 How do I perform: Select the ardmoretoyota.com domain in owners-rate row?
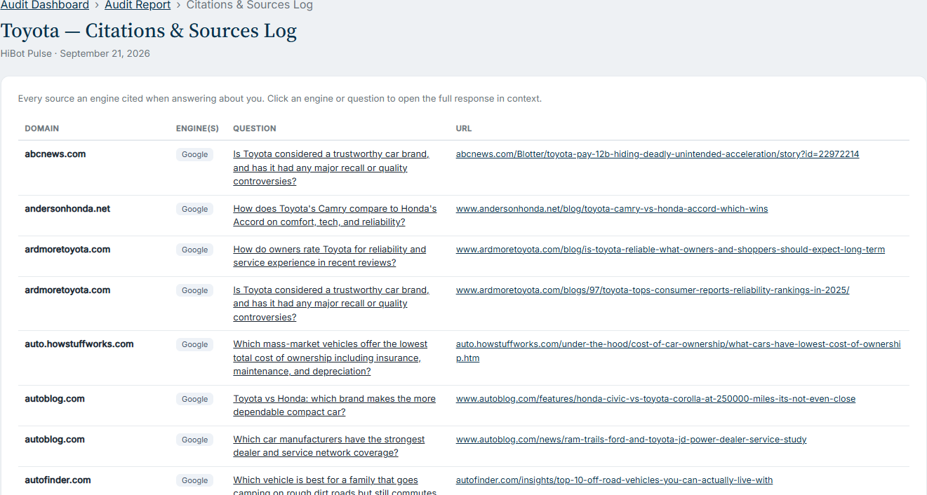[67, 250]
